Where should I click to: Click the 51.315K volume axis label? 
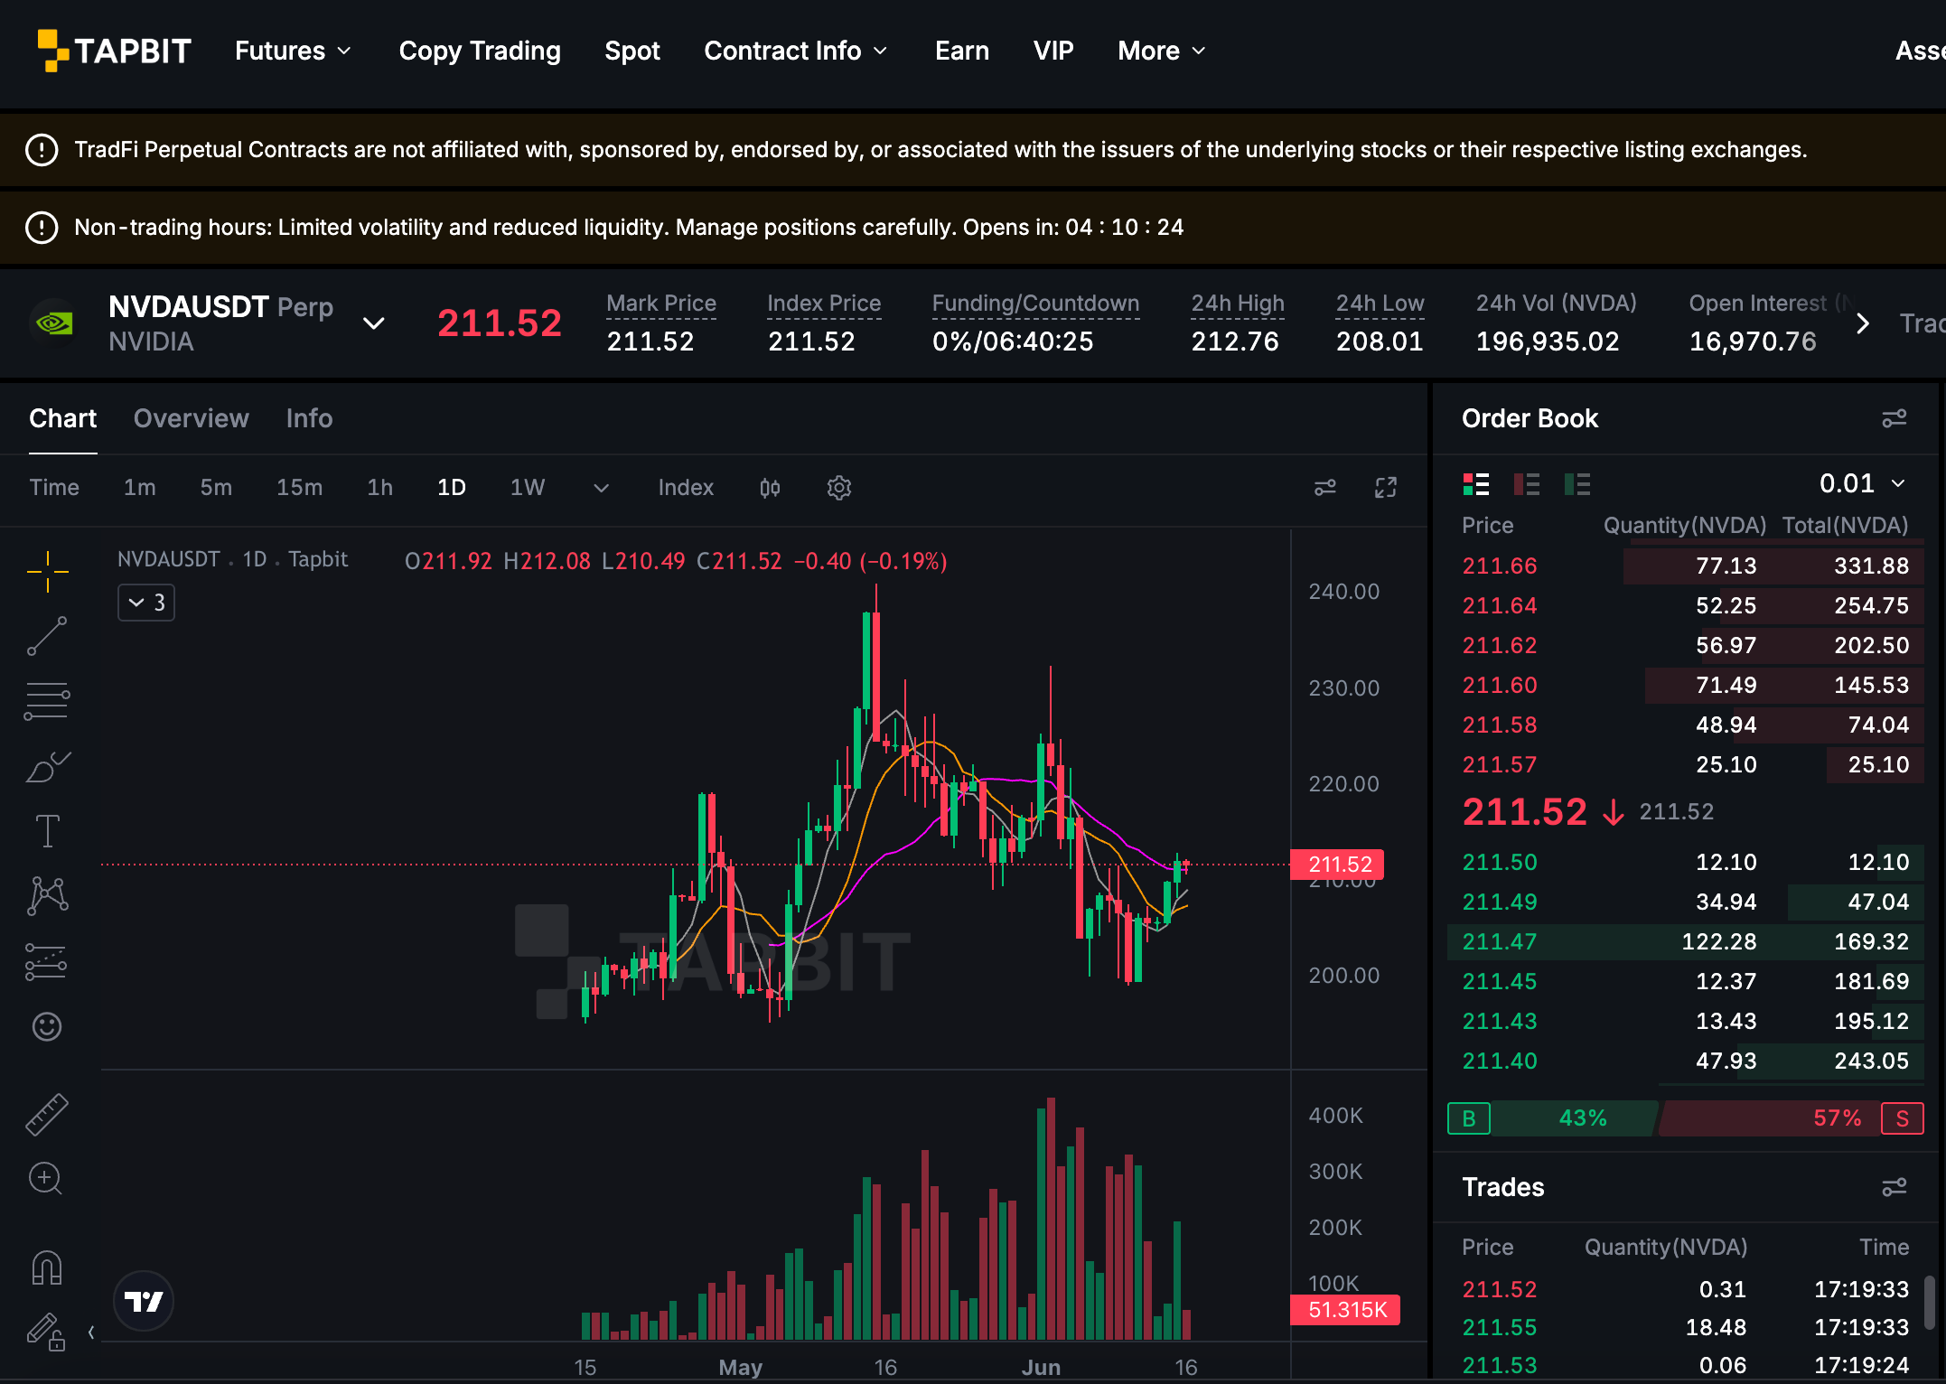tap(1346, 1310)
